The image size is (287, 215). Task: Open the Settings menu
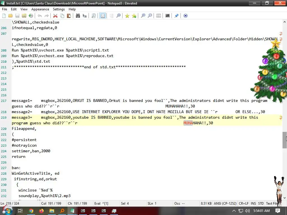pyautogui.click(x=59, y=9)
